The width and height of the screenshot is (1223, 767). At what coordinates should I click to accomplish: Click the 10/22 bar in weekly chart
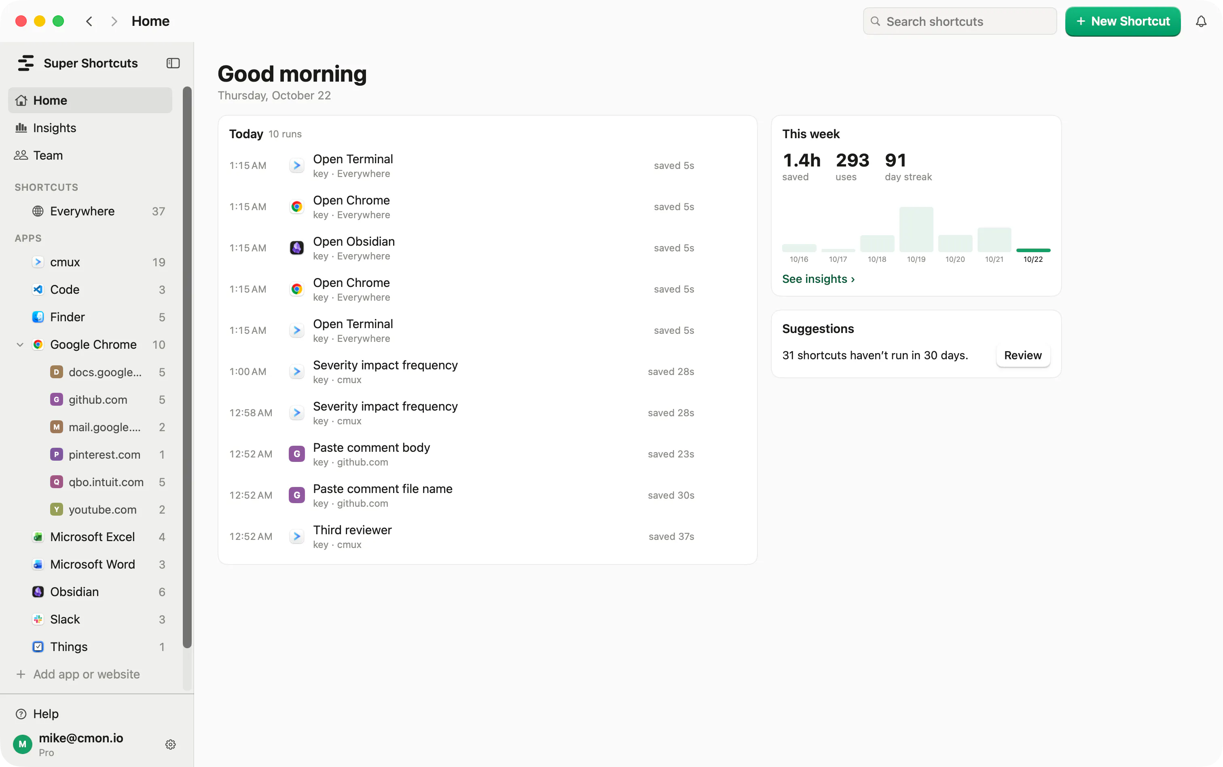(x=1033, y=250)
